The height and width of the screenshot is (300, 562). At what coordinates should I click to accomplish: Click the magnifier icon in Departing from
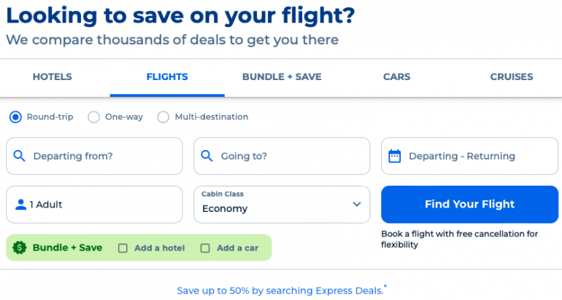(20, 156)
